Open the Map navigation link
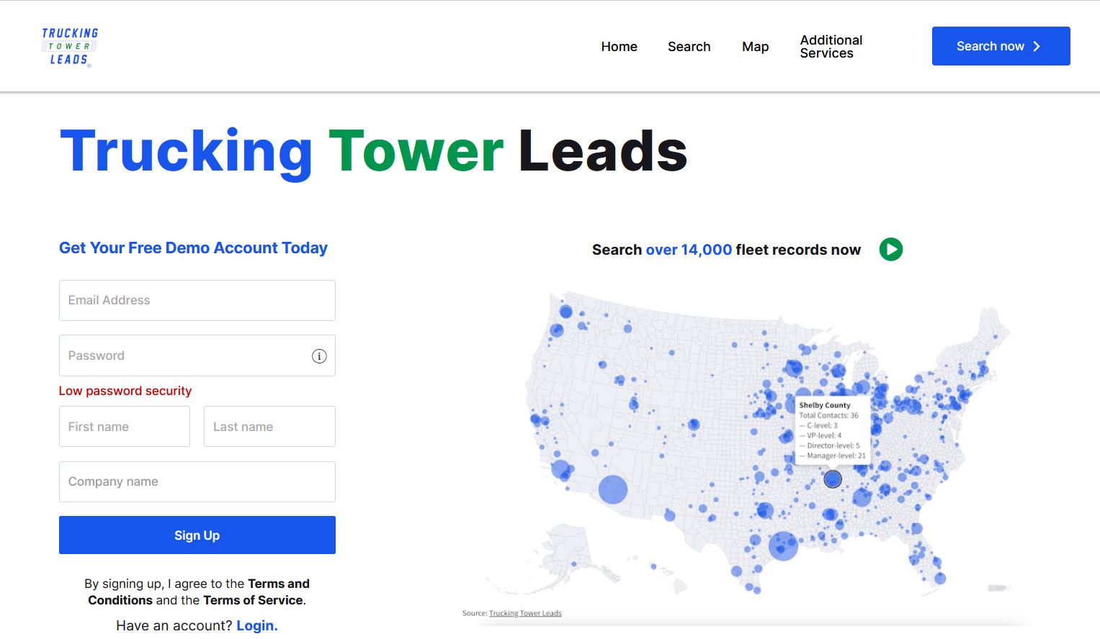 click(755, 47)
